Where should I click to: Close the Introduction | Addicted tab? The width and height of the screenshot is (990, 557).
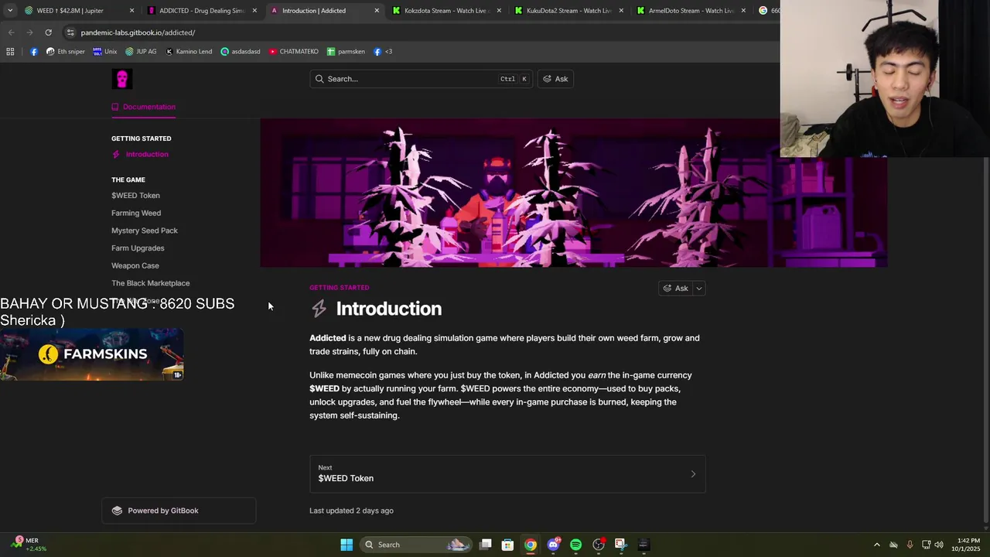pyautogui.click(x=377, y=11)
